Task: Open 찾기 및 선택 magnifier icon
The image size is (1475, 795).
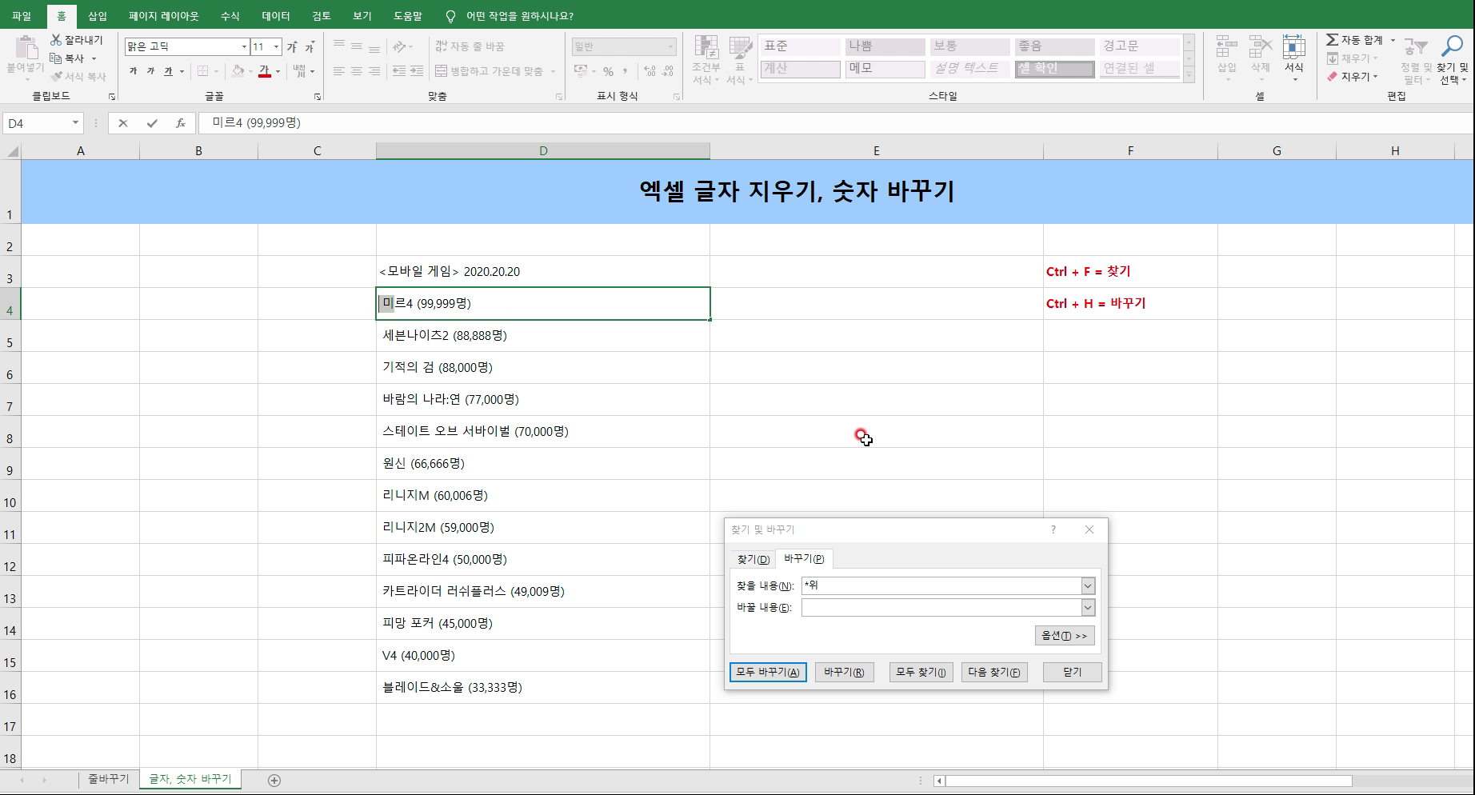Action: point(1452,47)
